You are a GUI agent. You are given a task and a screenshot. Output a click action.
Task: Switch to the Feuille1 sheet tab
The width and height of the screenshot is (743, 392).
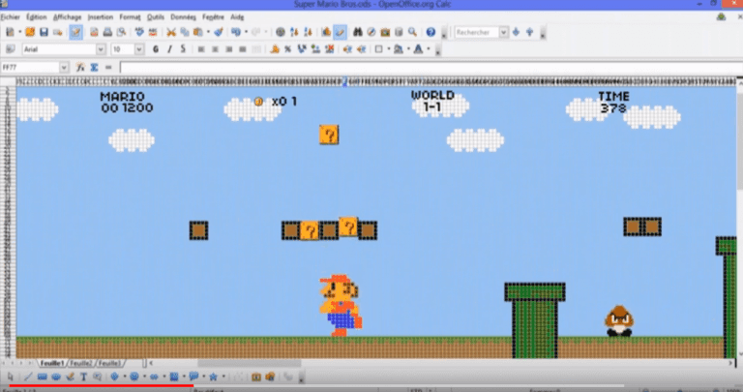[x=51, y=363]
